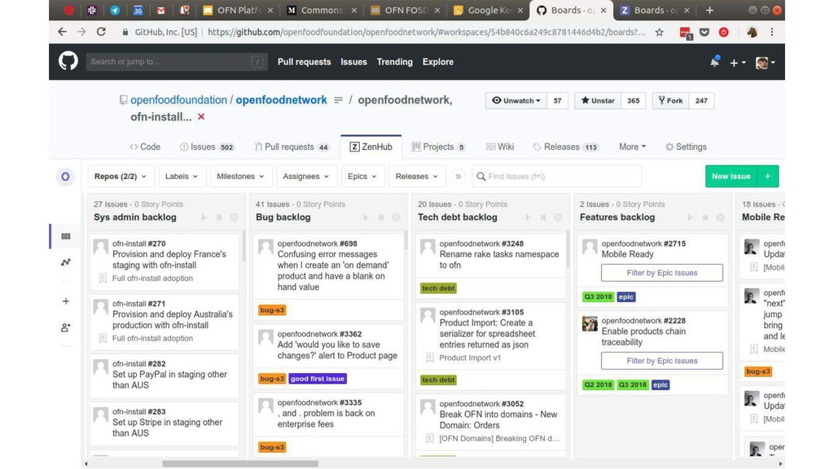834x469 pixels.
Task: Open the Repos (2/2) filter
Action: coord(121,177)
